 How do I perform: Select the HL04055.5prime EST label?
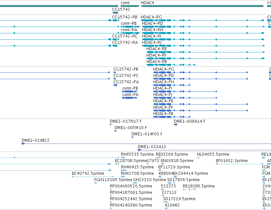(x=213, y=155)
